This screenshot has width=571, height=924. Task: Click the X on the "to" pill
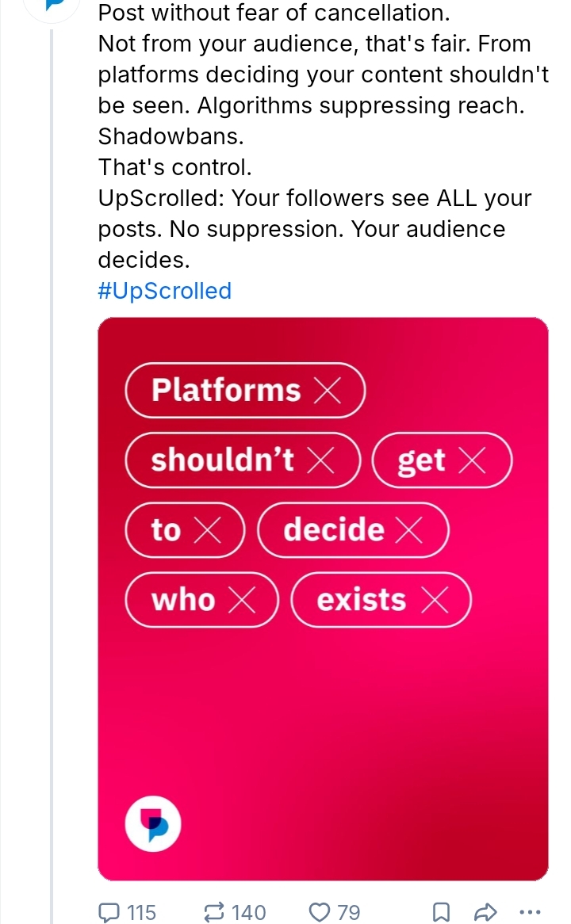[208, 530]
